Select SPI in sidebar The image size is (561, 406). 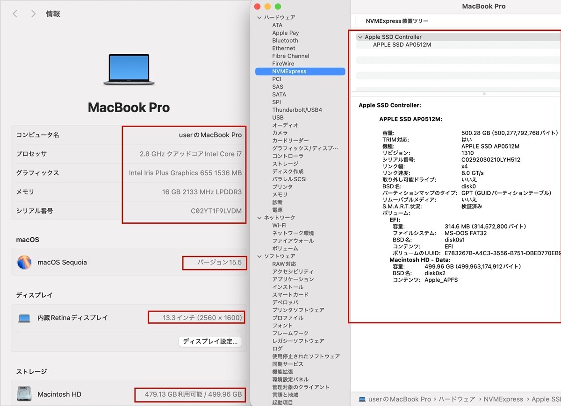coord(277,102)
